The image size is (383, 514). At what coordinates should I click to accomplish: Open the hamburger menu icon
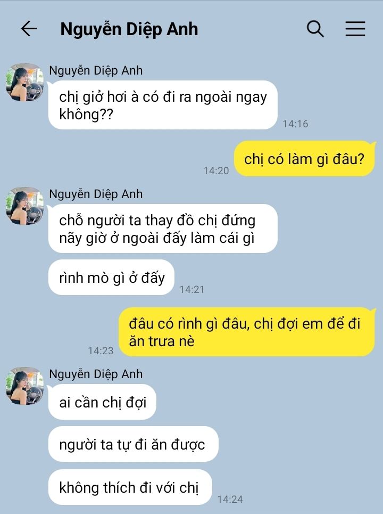(x=355, y=29)
